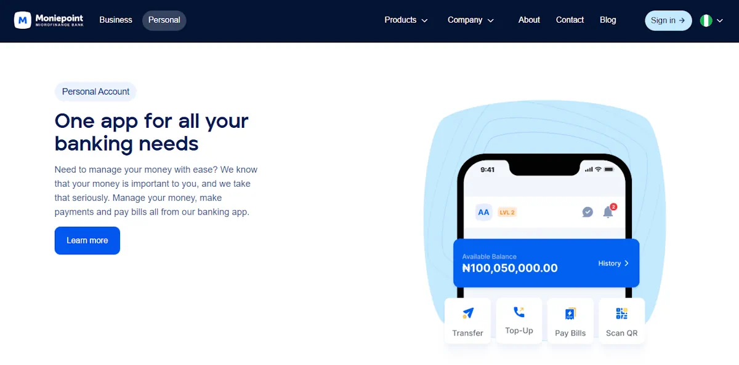
Task: Navigate to the Blog section
Action: (608, 20)
